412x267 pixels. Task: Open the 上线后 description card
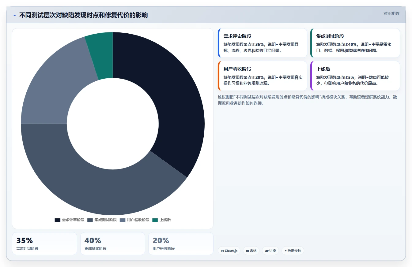tap(355, 76)
